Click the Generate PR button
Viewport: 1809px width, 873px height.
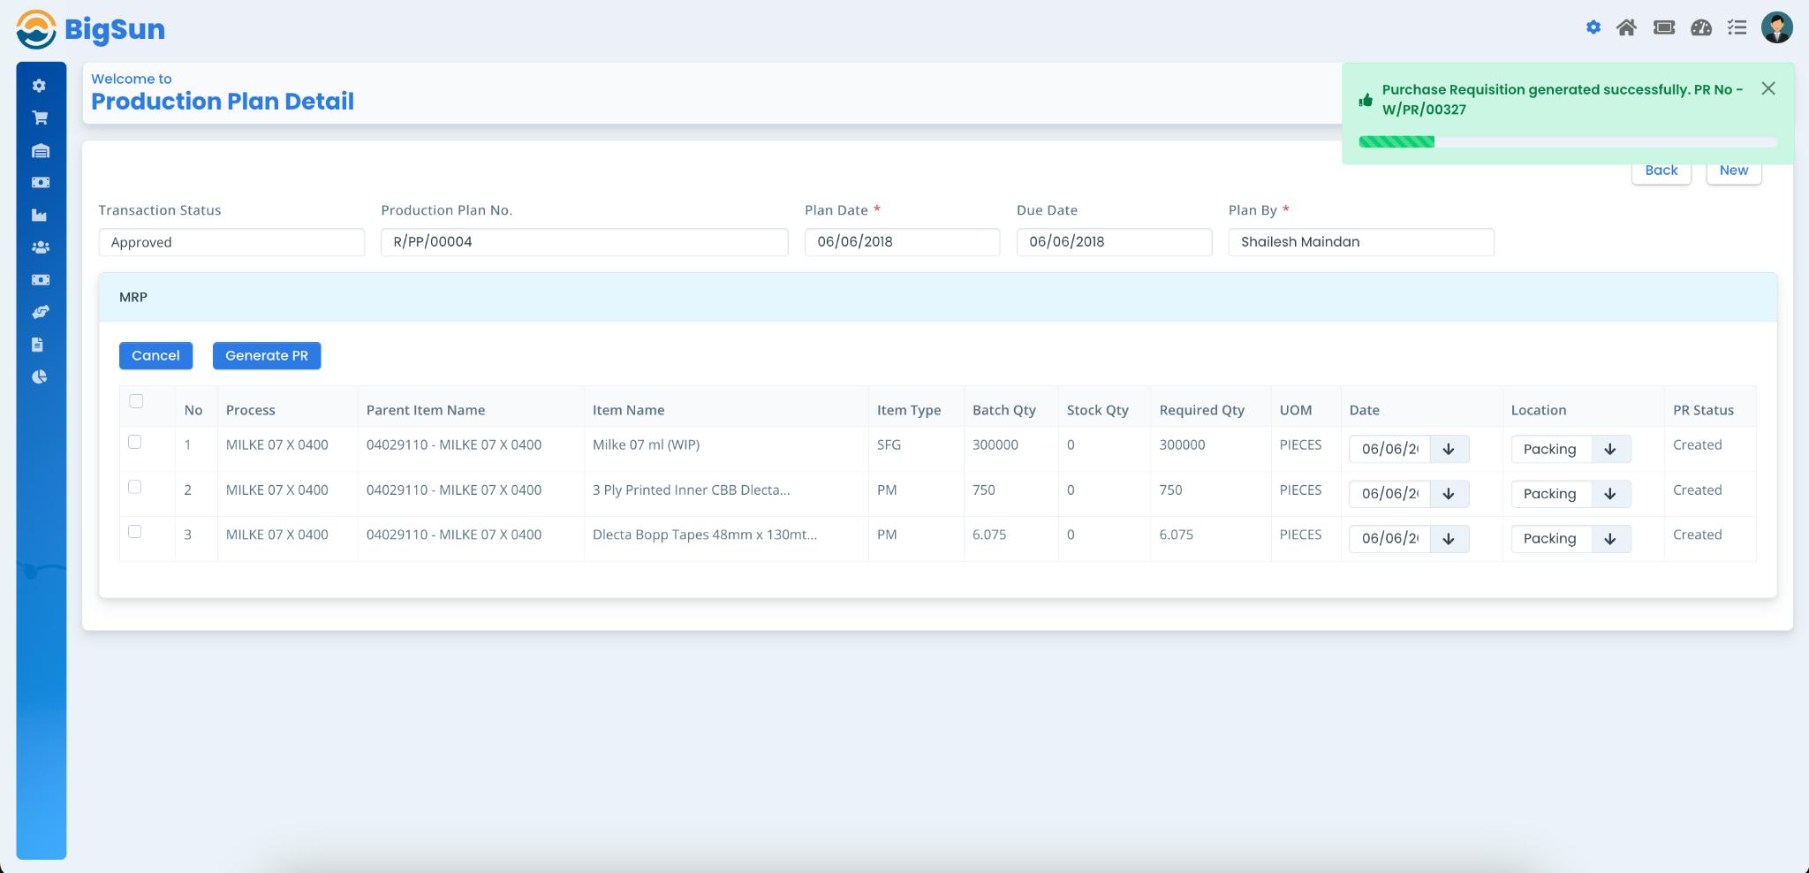[267, 355]
